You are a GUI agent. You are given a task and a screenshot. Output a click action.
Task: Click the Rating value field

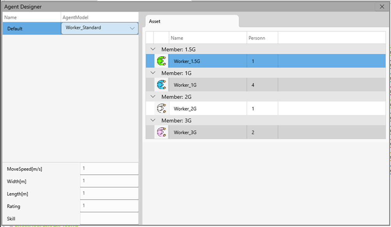[109, 206]
